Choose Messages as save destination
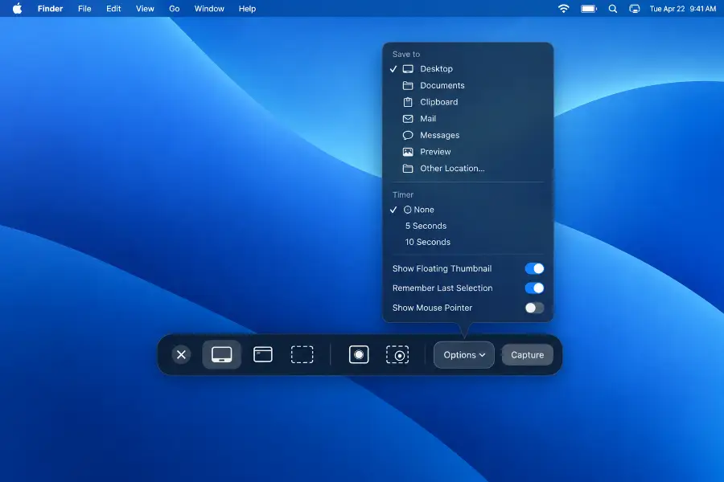Screen dimensions: 724x482 click(467, 135)
